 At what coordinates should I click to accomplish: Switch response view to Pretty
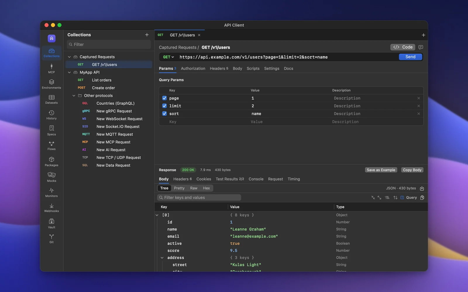coord(179,188)
